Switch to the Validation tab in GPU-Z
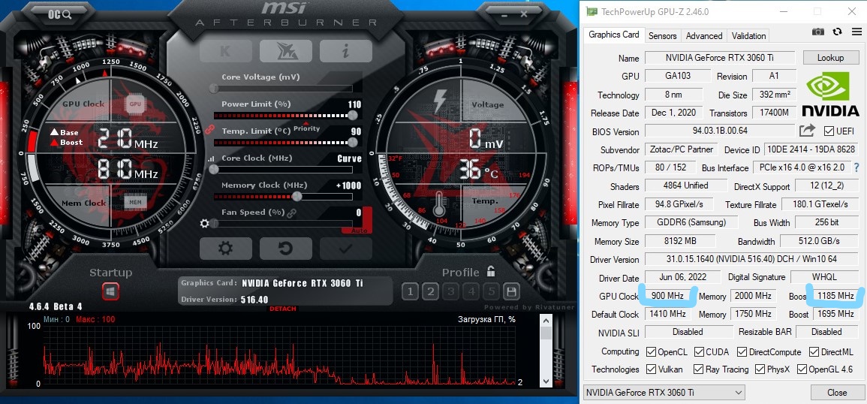The height and width of the screenshot is (404, 867). 748,36
